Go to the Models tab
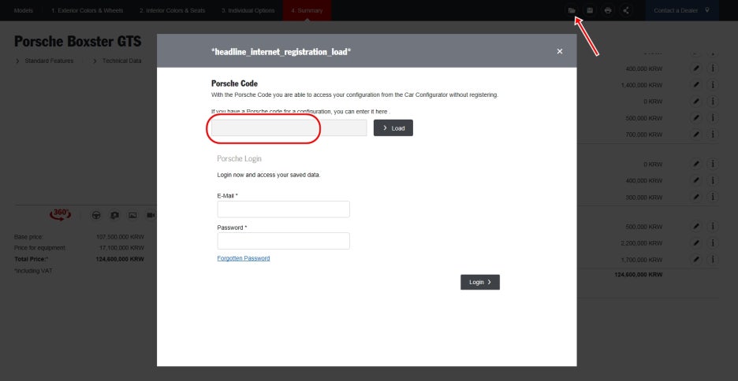The height and width of the screenshot is (381, 738). 24,10
